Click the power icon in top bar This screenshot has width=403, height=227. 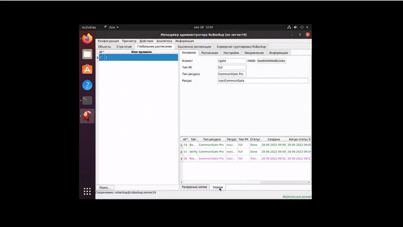point(302,27)
